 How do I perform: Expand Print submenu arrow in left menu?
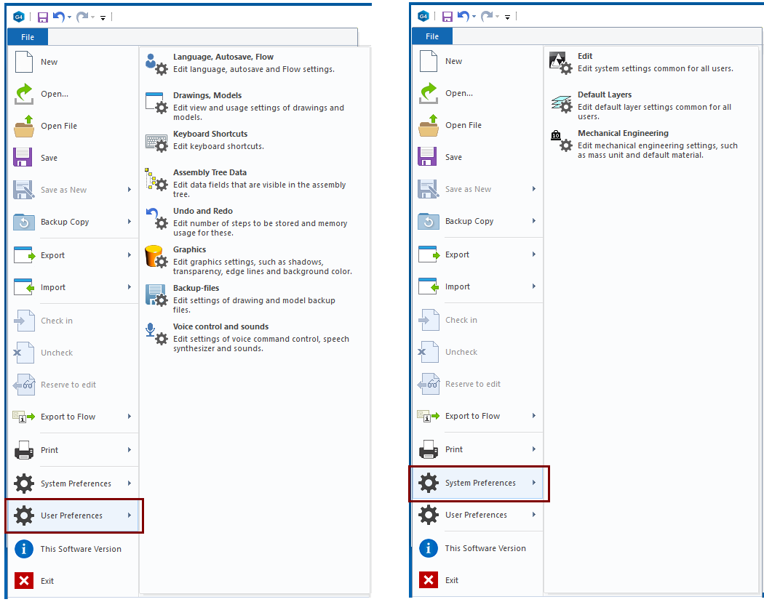(x=130, y=450)
